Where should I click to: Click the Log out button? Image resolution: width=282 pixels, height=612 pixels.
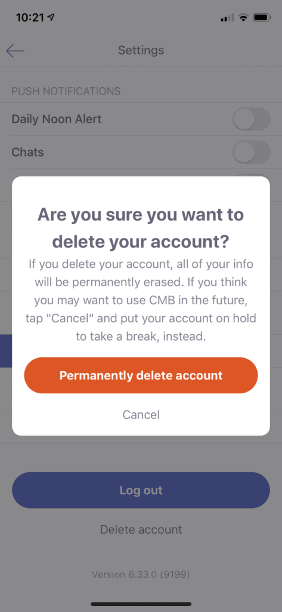(x=141, y=490)
